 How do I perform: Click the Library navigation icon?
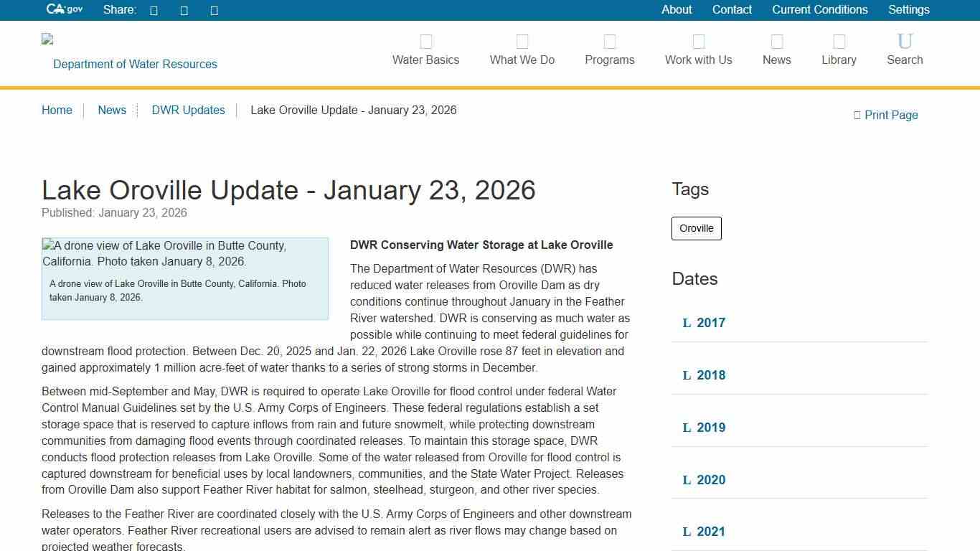(x=839, y=42)
